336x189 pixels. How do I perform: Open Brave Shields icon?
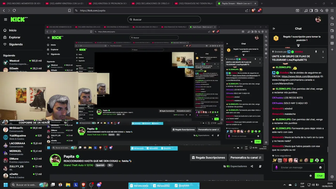coord(254,10)
